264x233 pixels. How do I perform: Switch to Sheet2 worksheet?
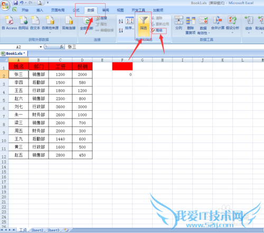[37, 230]
